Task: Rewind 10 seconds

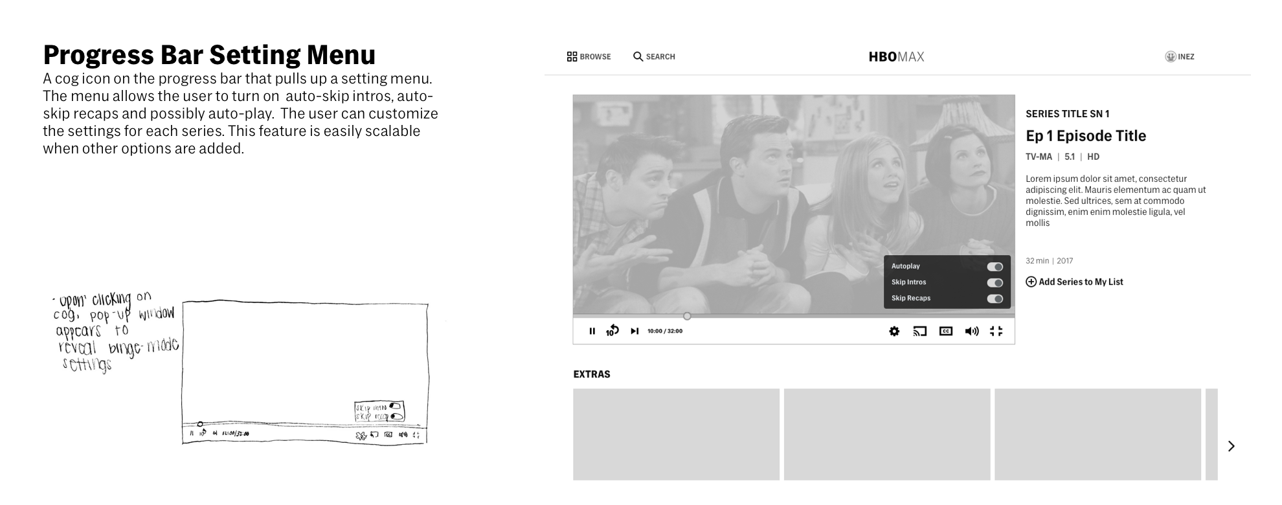Action: click(612, 331)
